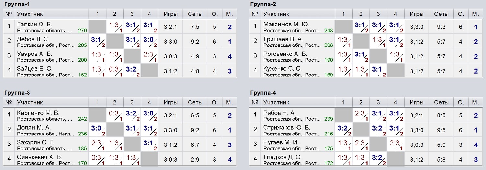Click Стрижаков vs Рябов 3:2 score cell

tap(343, 130)
